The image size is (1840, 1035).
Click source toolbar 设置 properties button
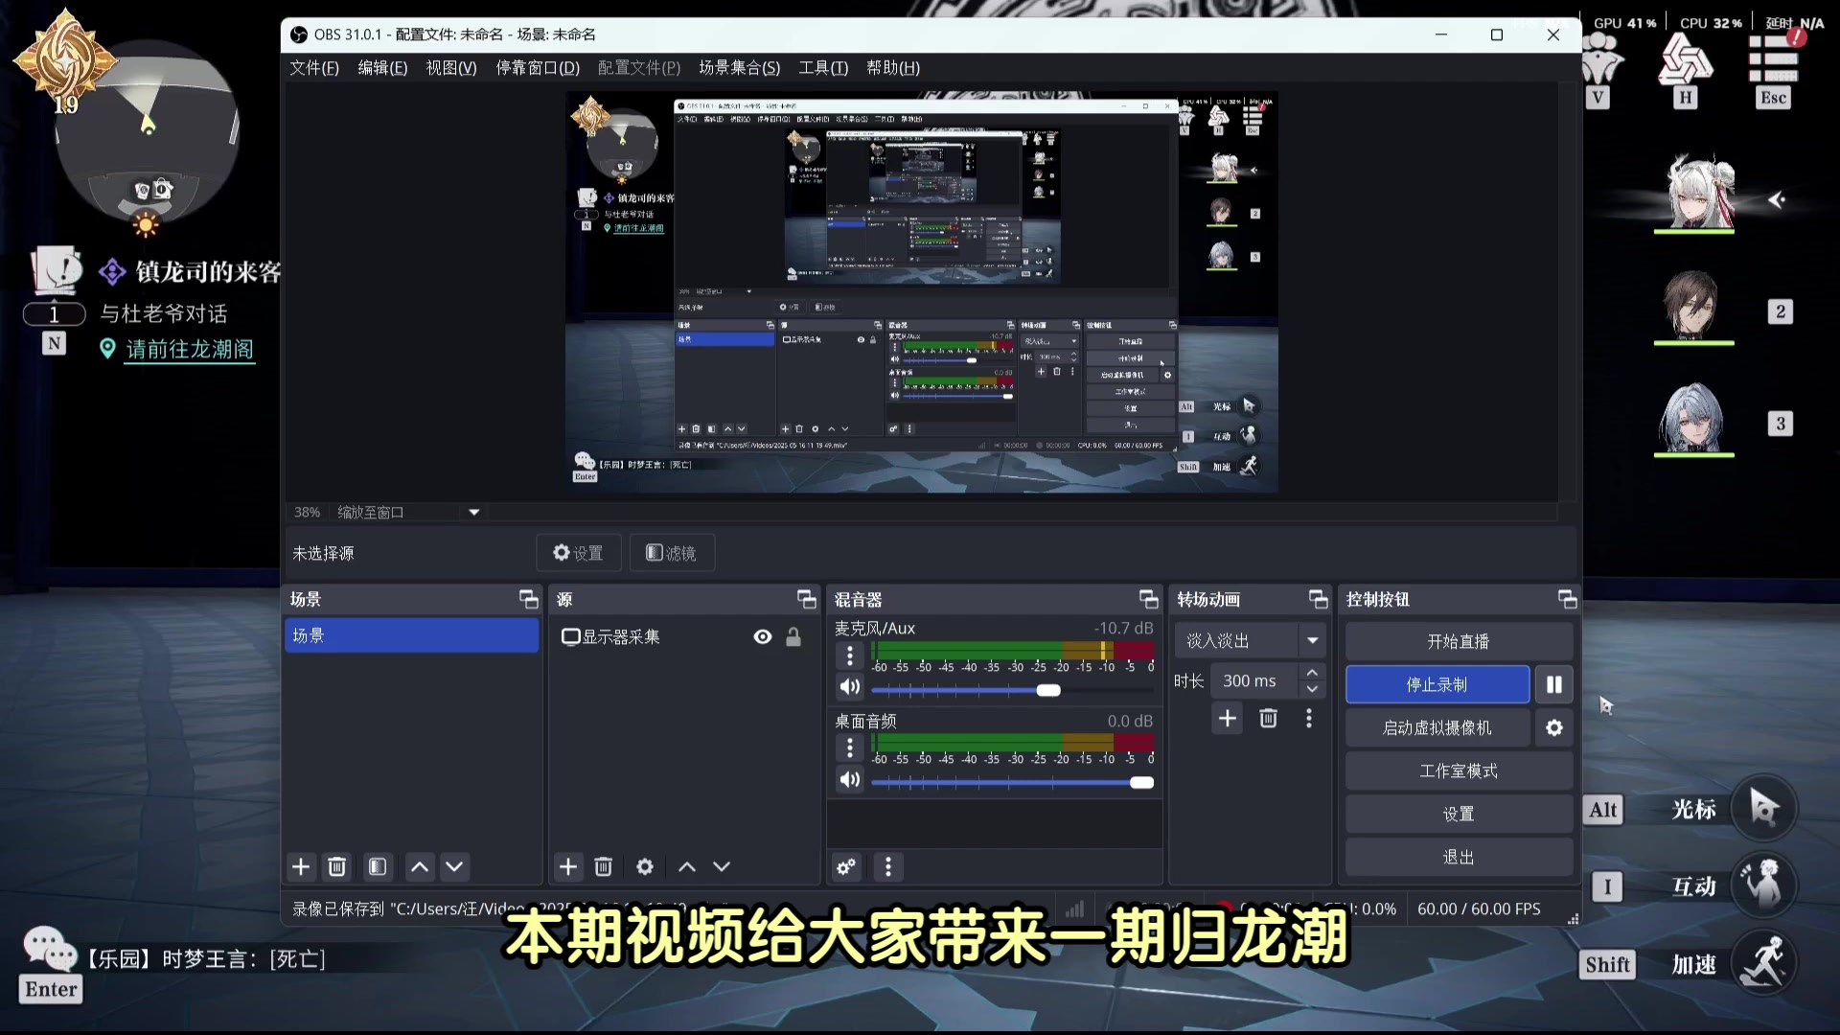click(578, 553)
